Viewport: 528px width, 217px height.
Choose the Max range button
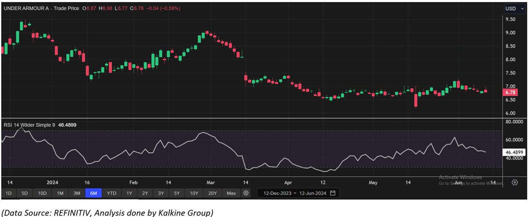(x=231, y=193)
